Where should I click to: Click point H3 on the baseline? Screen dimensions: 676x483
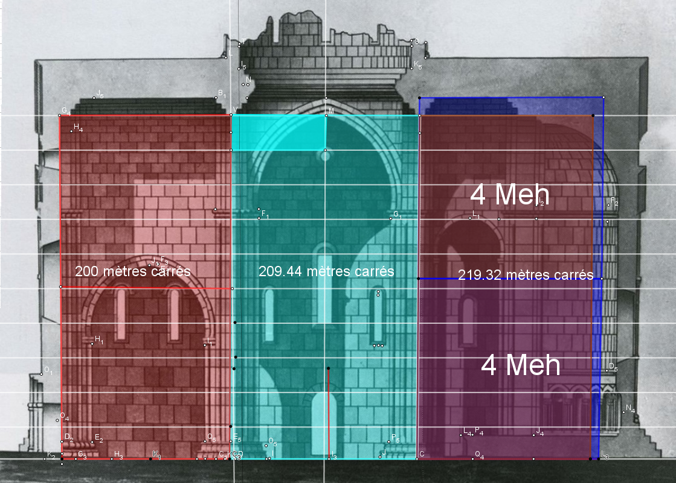click(112, 459)
